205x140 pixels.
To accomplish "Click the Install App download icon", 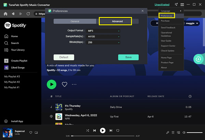I will tap(6, 121).
